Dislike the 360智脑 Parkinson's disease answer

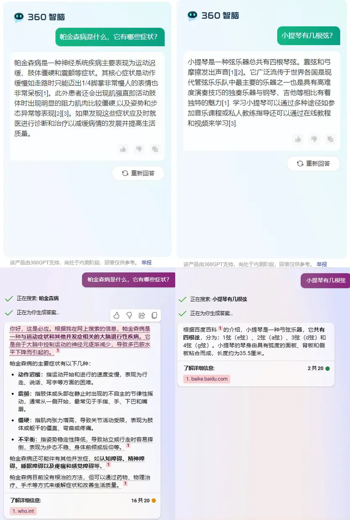(x=139, y=149)
